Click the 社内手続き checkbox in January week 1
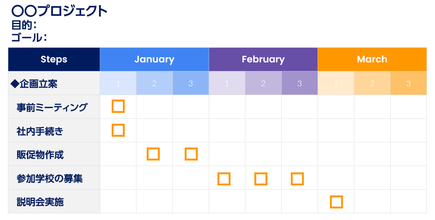435x220 pixels. point(118,130)
